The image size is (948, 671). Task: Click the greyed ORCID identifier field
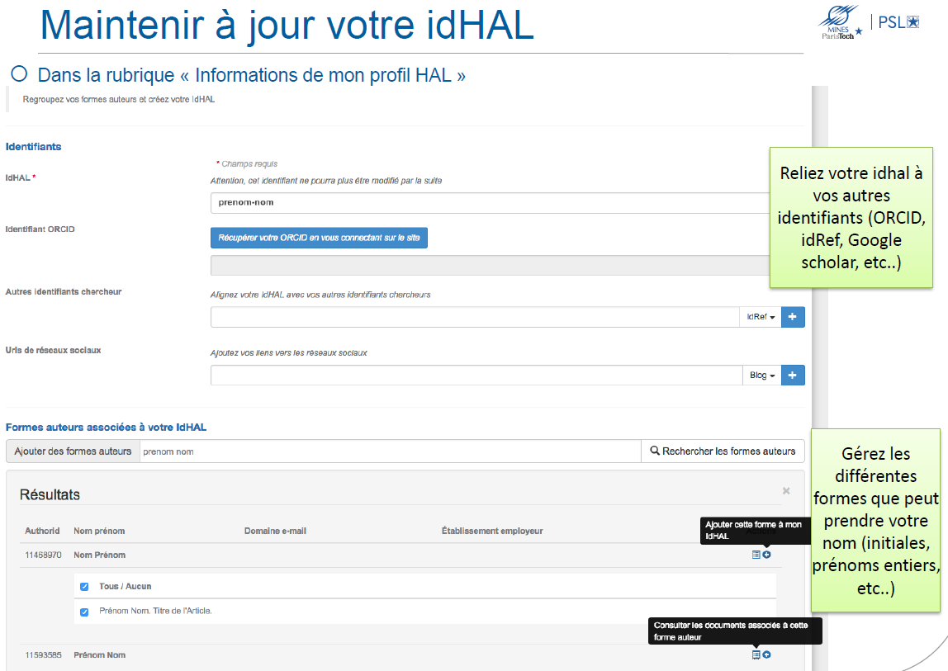[490, 266]
